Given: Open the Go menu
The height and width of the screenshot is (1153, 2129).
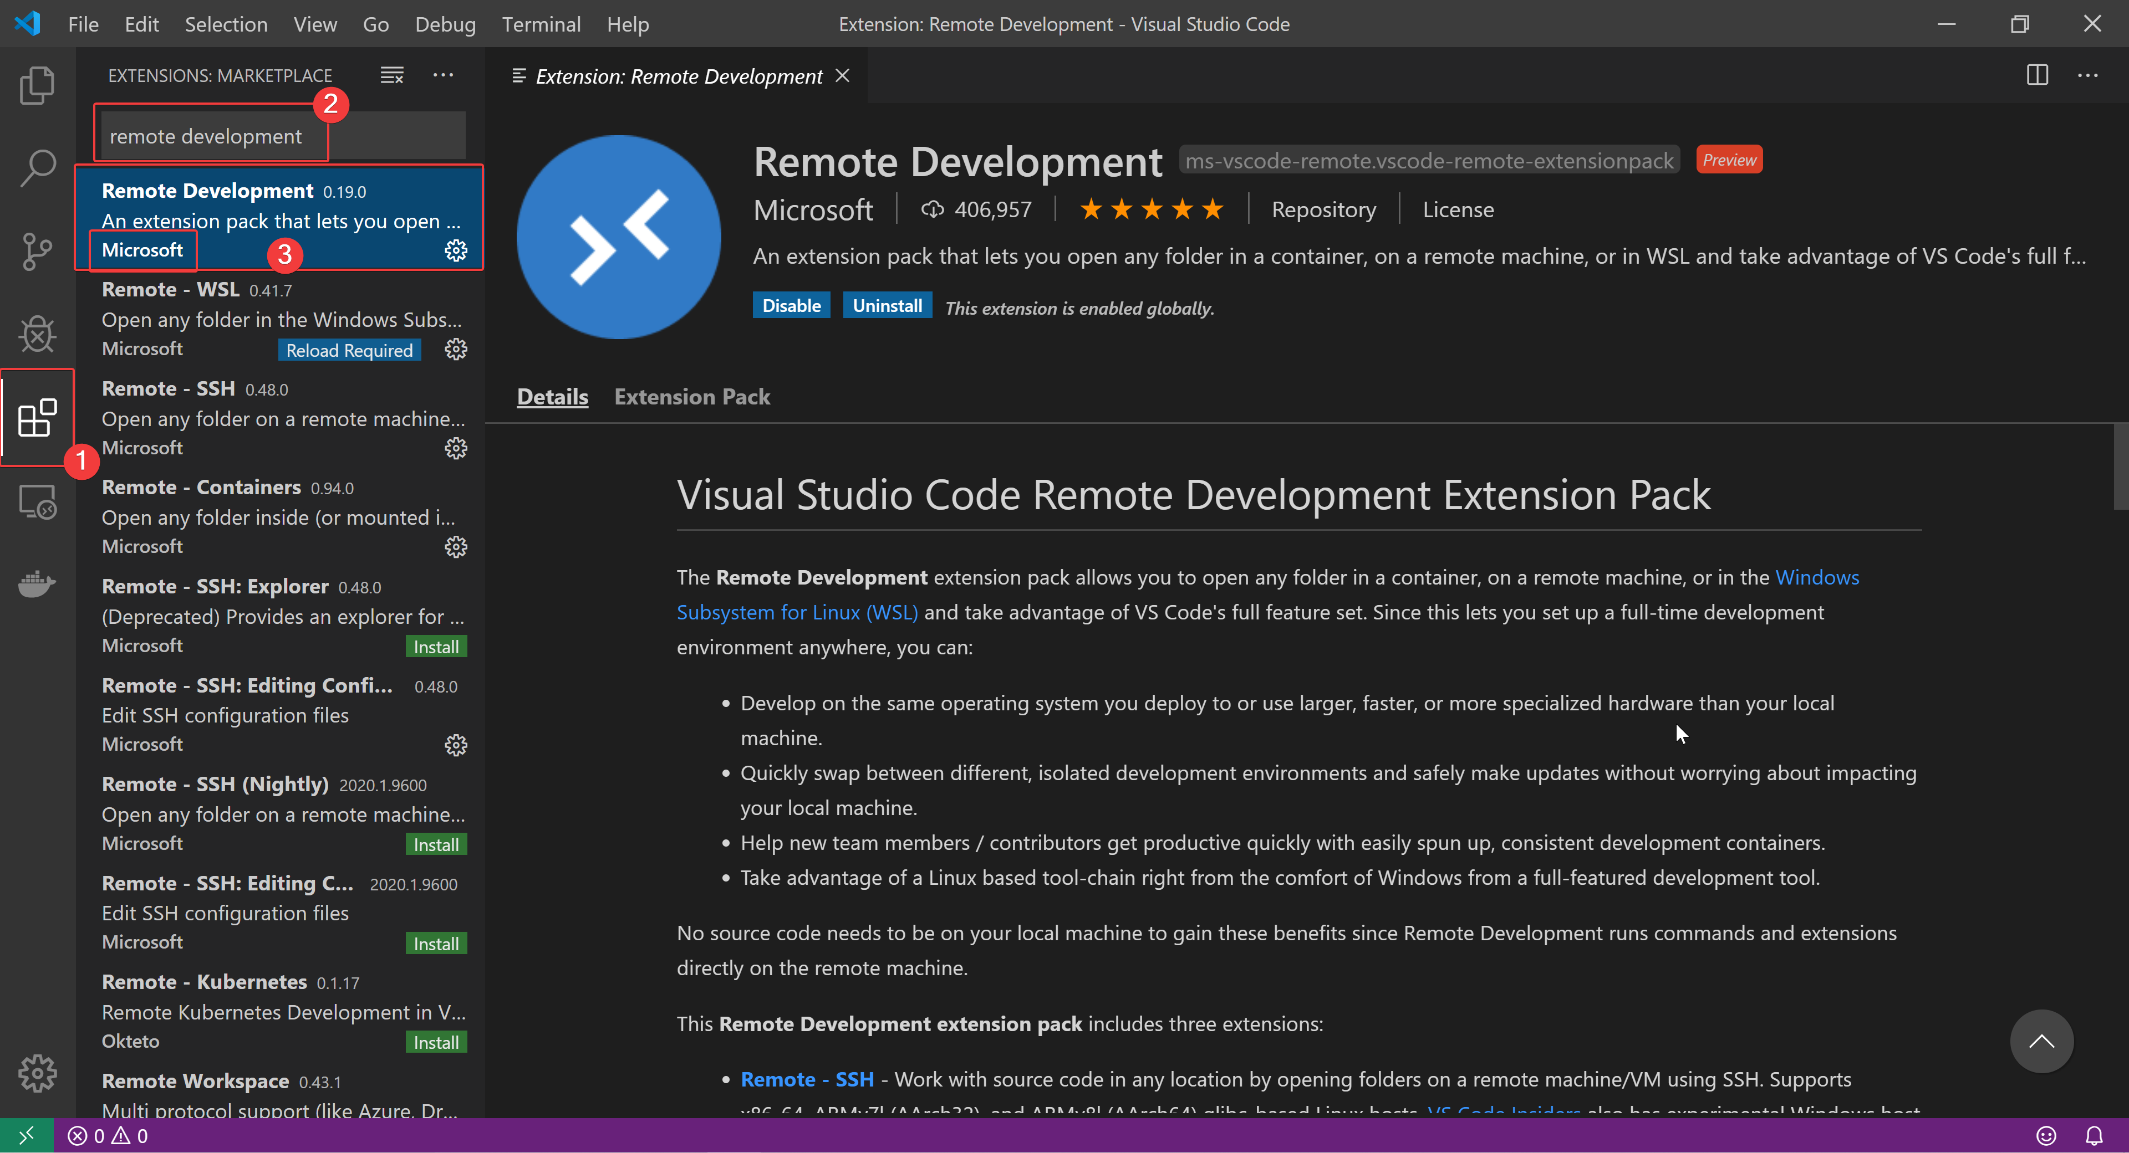Looking at the screenshot, I should 375,24.
